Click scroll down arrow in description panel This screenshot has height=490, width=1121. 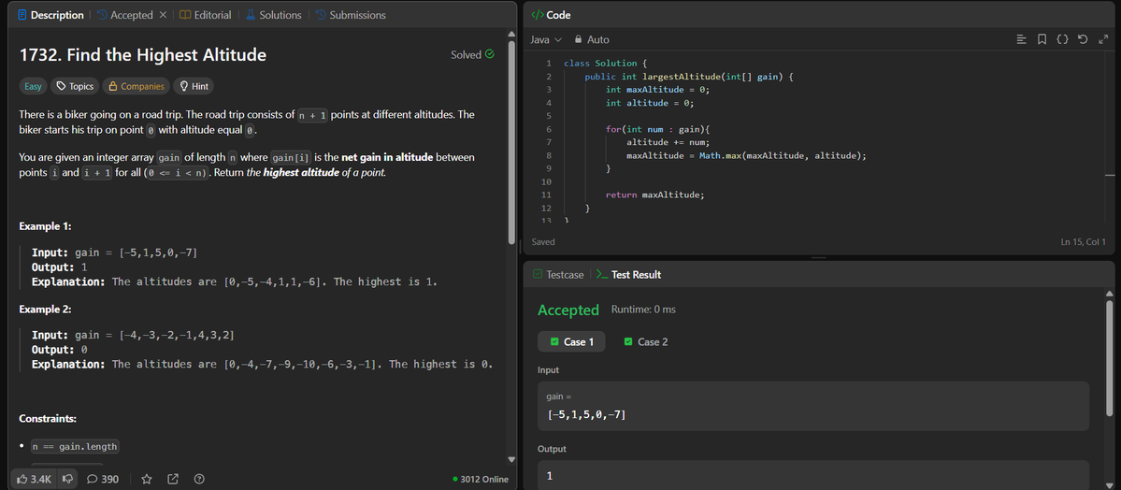tap(511, 459)
